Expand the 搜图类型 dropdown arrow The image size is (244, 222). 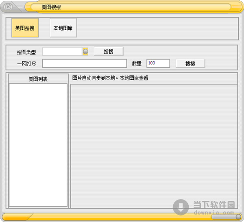(85, 52)
